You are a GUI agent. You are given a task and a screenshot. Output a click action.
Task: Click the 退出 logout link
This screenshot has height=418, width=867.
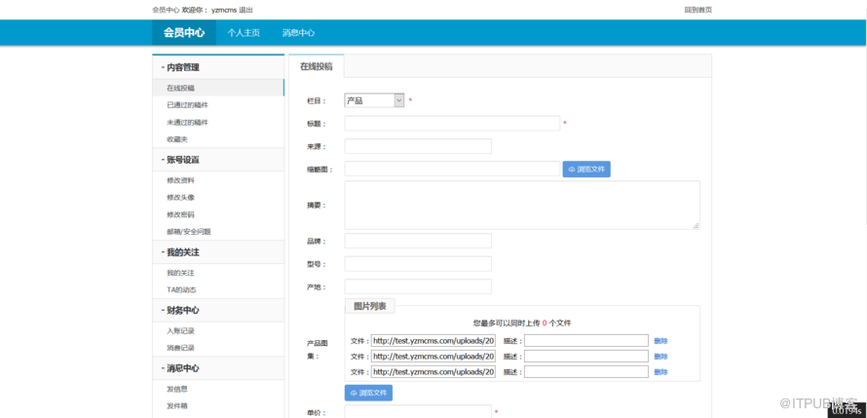pos(246,10)
